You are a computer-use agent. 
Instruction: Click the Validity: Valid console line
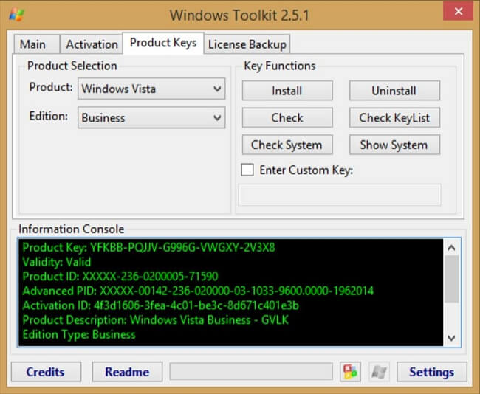pyautogui.click(x=57, y=262)
